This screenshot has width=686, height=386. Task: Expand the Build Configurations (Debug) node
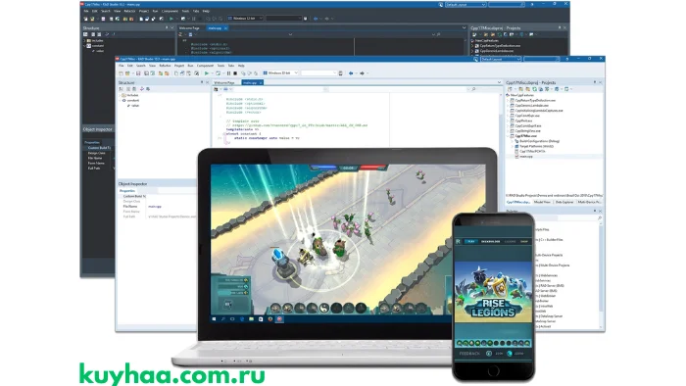pyautogui.click(x=513, y=141)
